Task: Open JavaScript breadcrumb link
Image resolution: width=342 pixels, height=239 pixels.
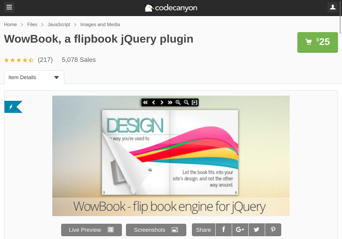Action: pos(59,25)
